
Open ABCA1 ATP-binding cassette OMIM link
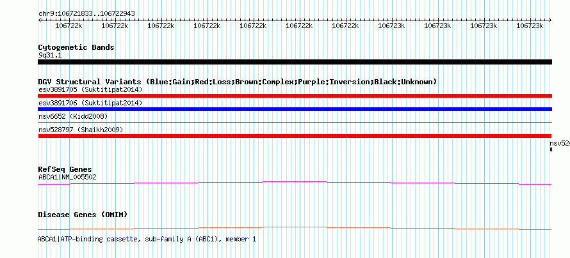(147, 239)
